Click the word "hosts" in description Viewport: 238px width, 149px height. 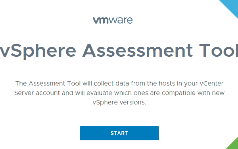point(167,84)
